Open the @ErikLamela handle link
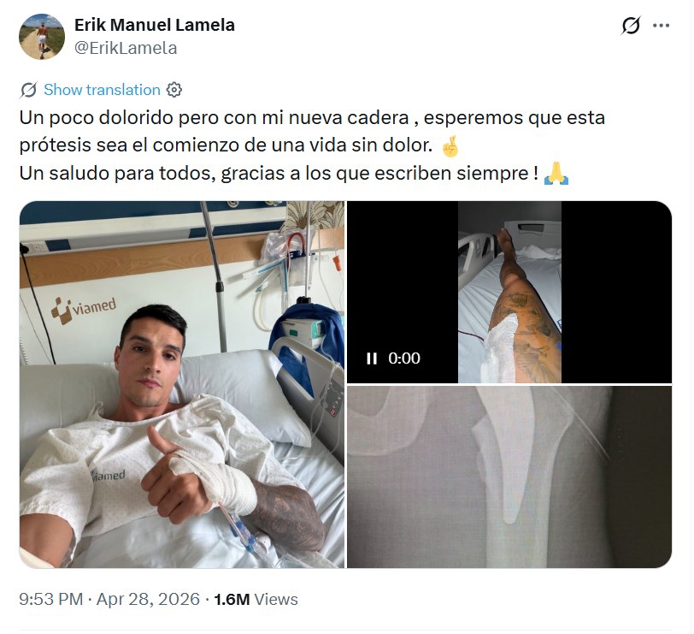The image size is (694, 634). click(126, 48)
